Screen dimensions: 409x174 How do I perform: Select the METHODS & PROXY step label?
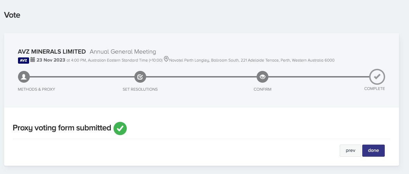(x=36, y=89)
